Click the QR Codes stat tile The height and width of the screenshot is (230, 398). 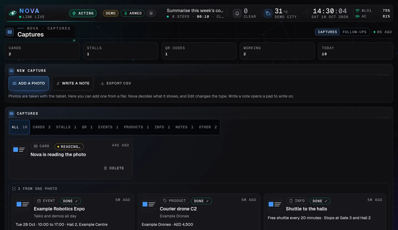tap(199, 51)
